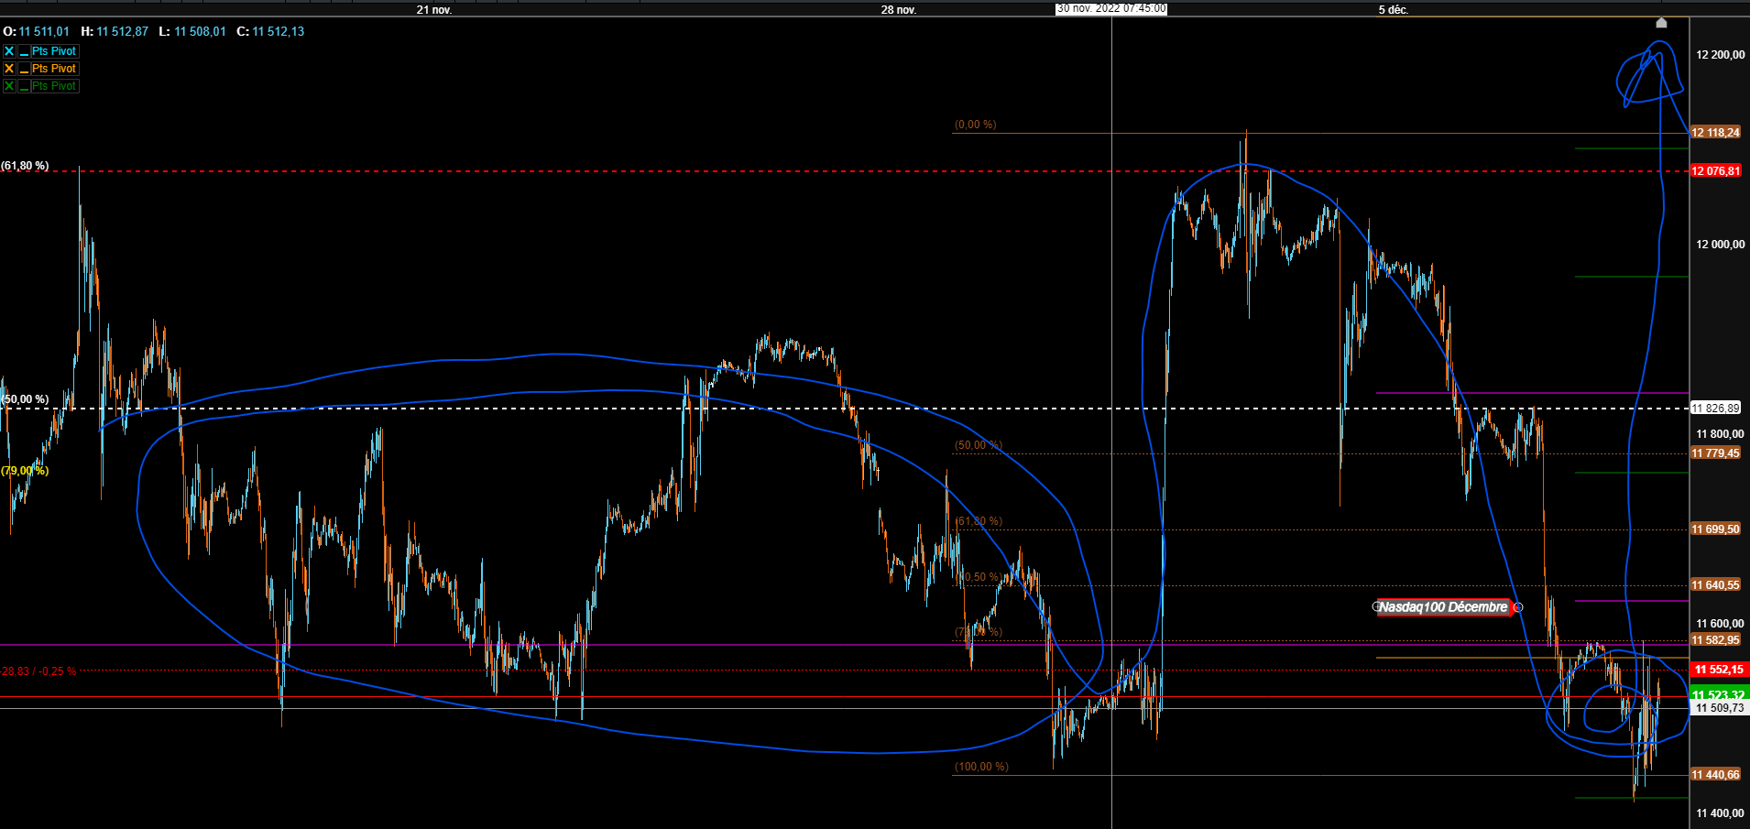1750x829 pixels.
Task: Select the green 11 523,32 price label
Action: point(1719,694)
